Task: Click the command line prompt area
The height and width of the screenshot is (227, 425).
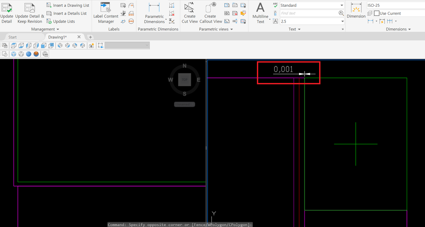Action: click(x=180, y=224)
